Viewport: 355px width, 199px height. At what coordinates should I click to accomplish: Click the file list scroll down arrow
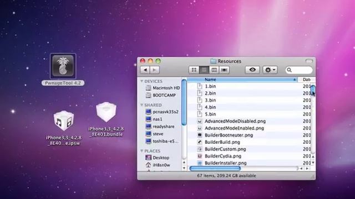point(313,163)
